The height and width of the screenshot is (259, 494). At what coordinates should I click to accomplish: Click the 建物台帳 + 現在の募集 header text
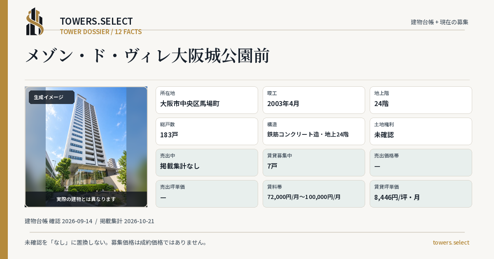point(440,22)
